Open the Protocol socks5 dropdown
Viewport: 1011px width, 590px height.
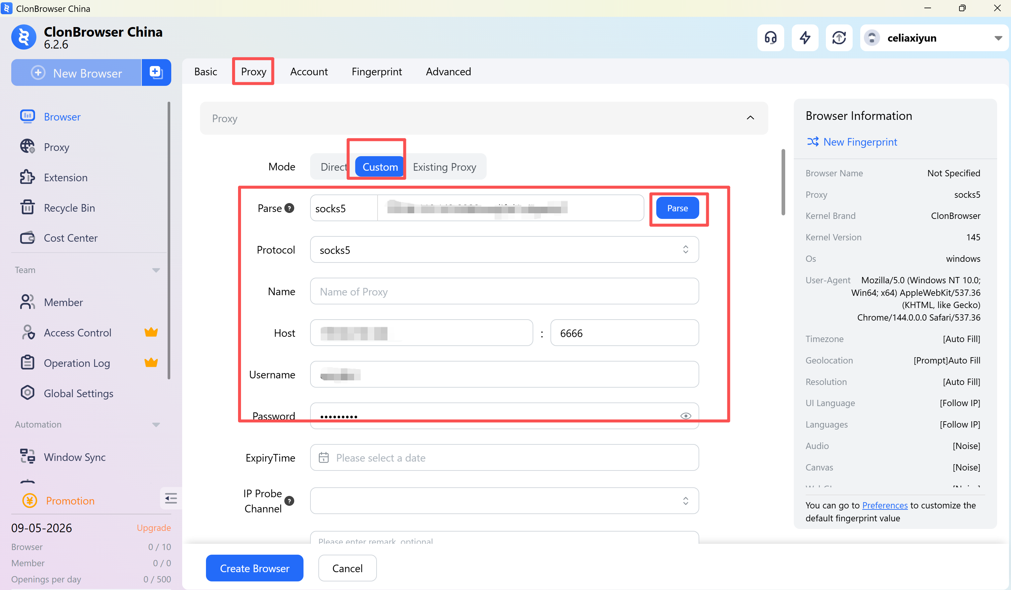click(x=504, y=250)
